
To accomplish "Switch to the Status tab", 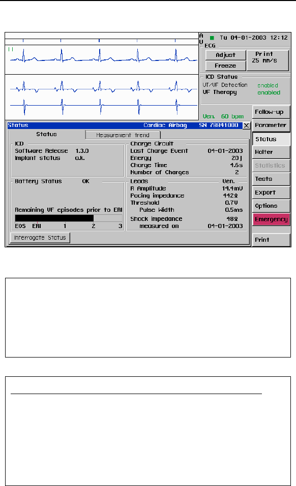I will (47, 134).
